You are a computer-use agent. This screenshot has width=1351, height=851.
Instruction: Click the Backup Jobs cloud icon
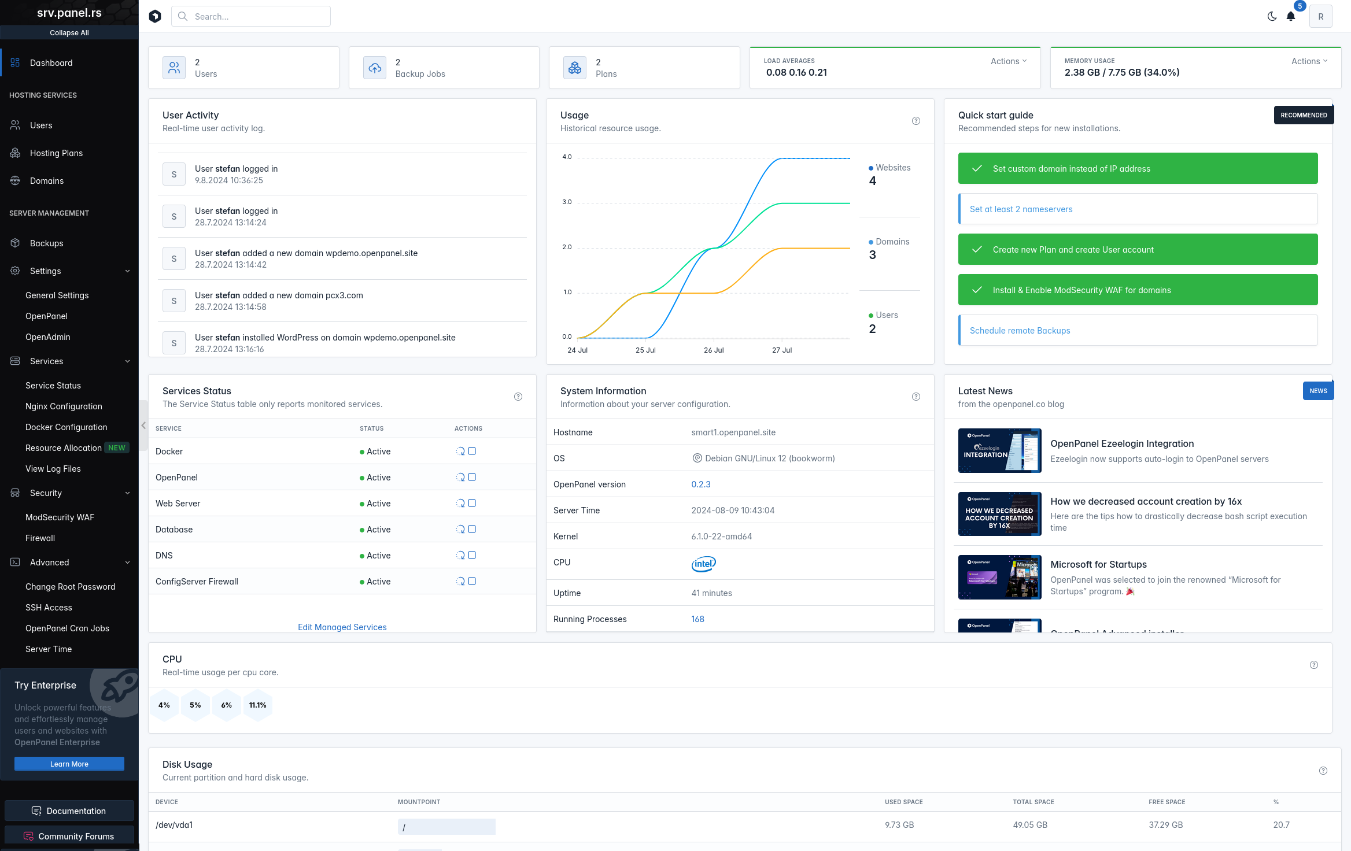(375, 68)
